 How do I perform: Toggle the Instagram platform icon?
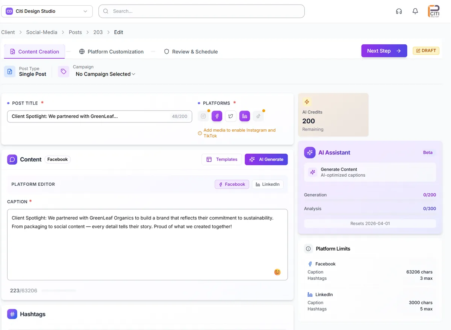click(x=203, y=116)
